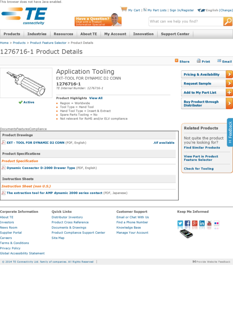Click the Twitter icon in footer
This screenshot has width=233, height=330.
click(180, 223)
